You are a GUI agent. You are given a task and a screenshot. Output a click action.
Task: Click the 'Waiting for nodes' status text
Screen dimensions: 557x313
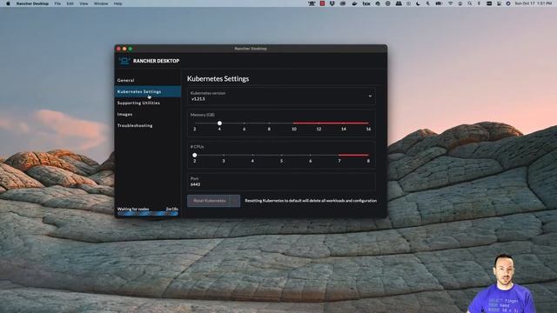(x=133, y=209)
